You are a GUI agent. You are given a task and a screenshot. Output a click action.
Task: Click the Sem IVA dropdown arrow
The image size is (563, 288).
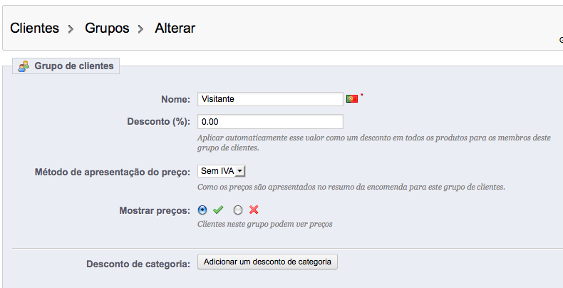point(240,172)
